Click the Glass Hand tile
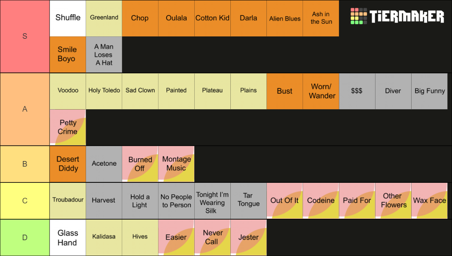The width and height of the screenshot is (452, 256). point(68,237)
